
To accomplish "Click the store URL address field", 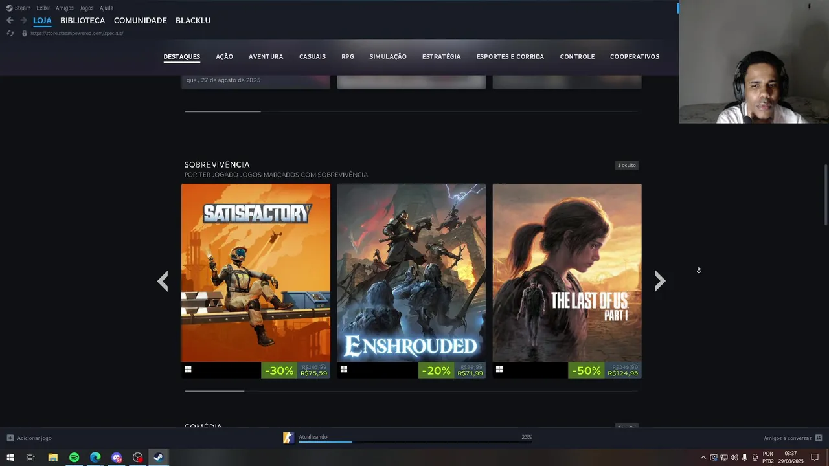I will click(77, 33).
